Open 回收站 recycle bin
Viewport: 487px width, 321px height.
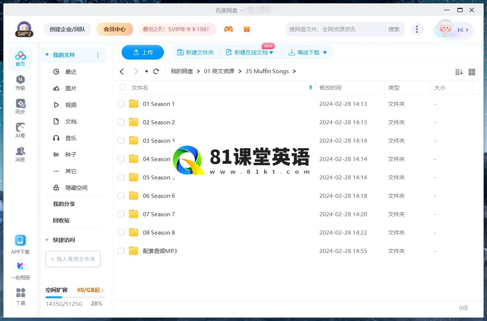[61, 221]
